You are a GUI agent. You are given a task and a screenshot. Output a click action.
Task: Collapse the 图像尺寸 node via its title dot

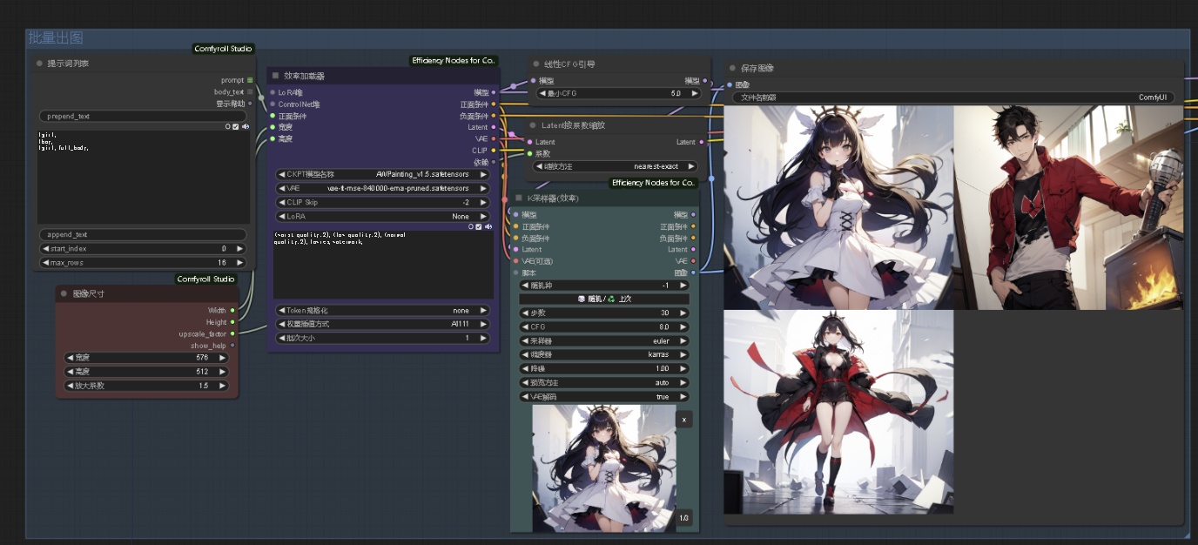click(64, 294)
